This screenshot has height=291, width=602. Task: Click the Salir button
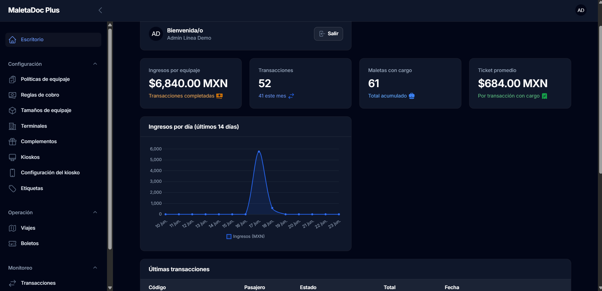click(329, 34)
